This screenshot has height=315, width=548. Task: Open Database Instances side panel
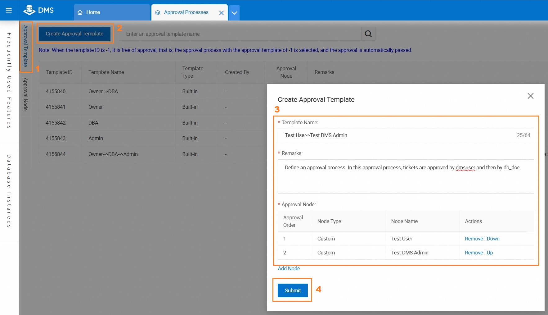9,191
